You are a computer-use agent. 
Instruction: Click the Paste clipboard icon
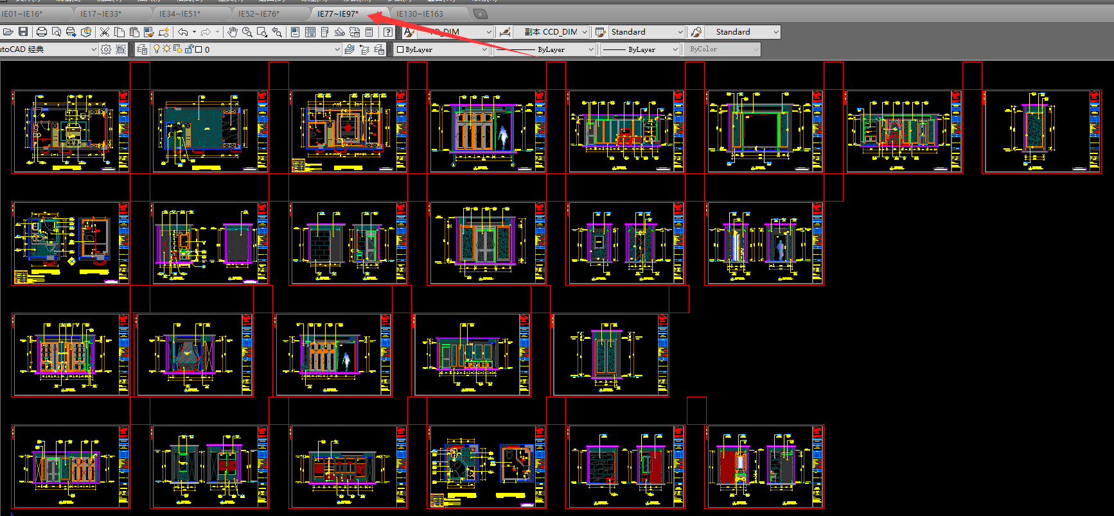pos(134,32)
